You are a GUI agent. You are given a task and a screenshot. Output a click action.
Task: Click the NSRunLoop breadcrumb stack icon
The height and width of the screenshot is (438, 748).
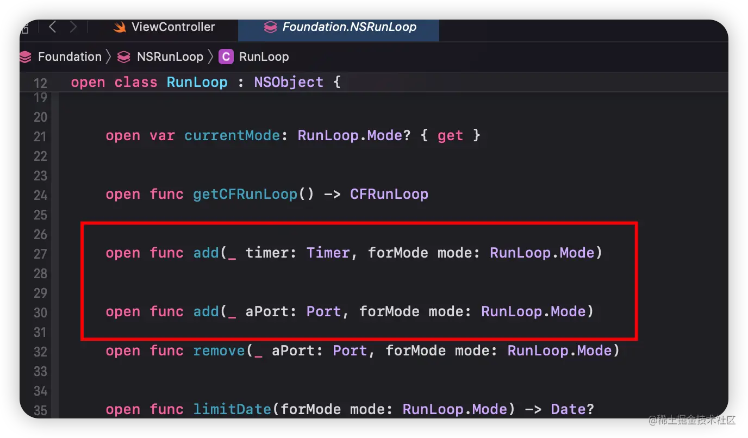[x=124, y=57]
